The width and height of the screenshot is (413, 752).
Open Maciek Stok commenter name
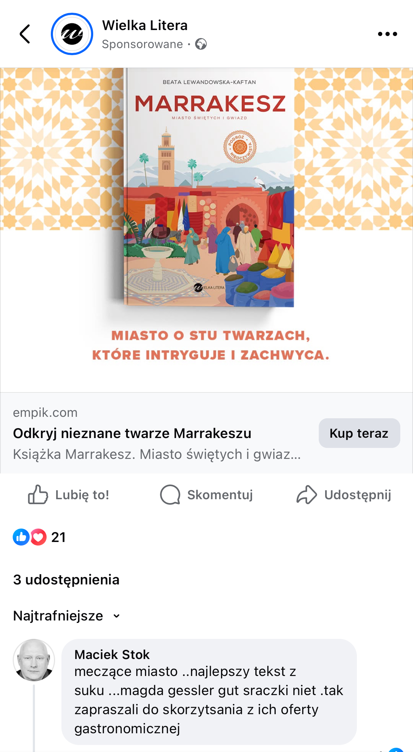(x=112, y=655)
